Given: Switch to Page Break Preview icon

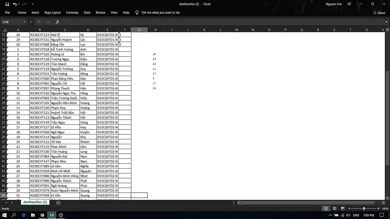Looking at the screenshot, I should coord(343,208).
